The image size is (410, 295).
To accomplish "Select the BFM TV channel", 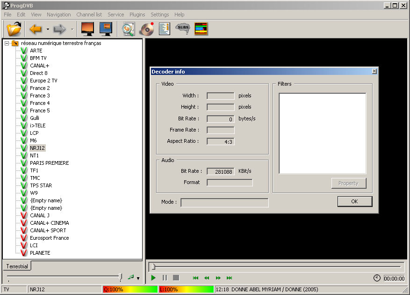I will 38,58.
